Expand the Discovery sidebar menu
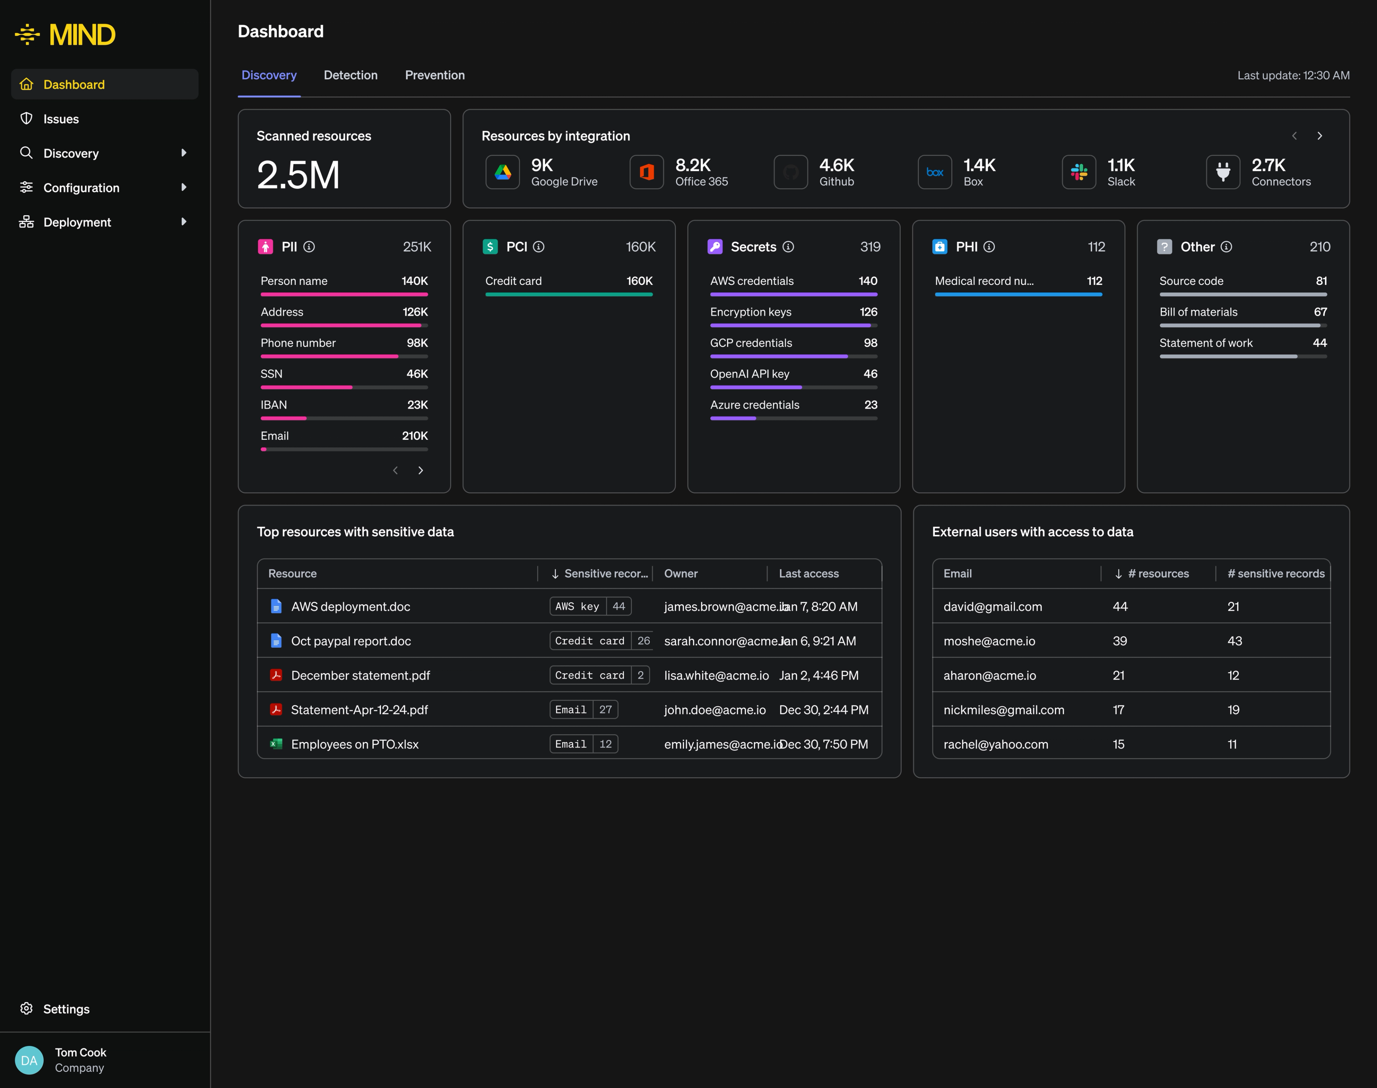The height and width of the screenshot is (1088, 1377). pos(184,153)
